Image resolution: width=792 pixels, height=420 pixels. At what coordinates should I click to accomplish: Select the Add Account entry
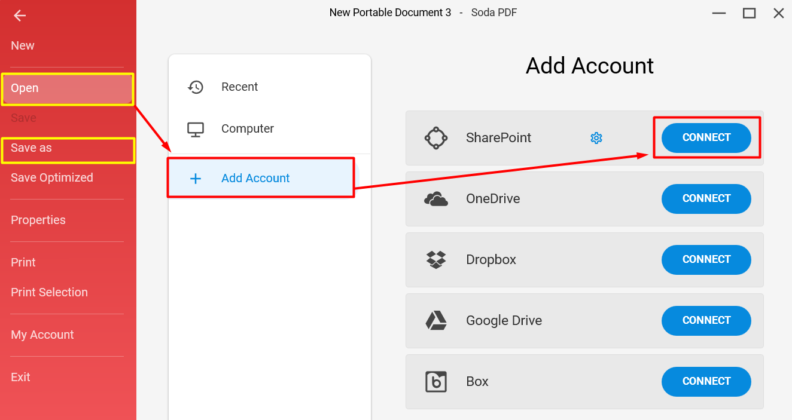coord(261,177)
